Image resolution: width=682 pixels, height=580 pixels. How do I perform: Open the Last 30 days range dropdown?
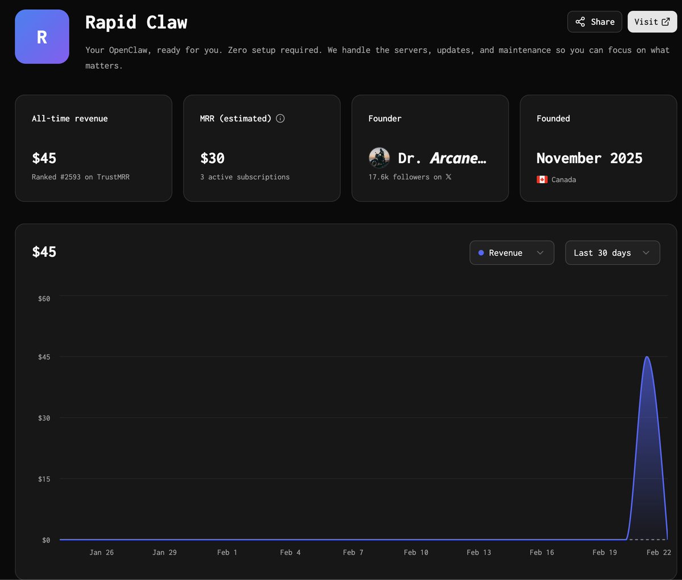point(613,253)
